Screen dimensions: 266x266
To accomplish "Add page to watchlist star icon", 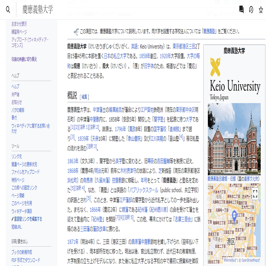I will coord(261,10).
